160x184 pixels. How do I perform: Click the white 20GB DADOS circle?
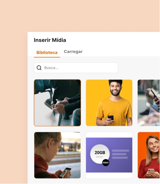tap(100, 154)
